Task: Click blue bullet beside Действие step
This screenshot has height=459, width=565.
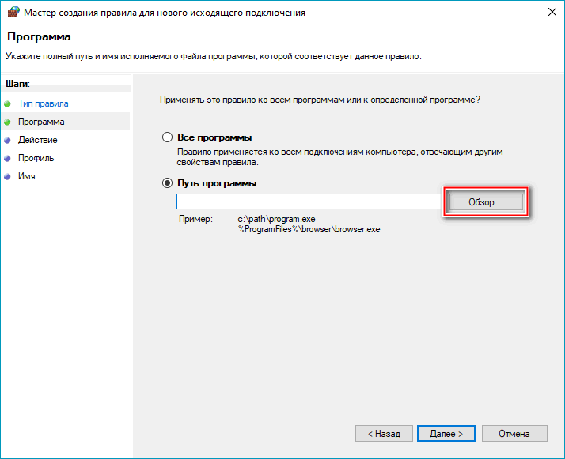Action: pyautogui.click(x=8, y=140)
